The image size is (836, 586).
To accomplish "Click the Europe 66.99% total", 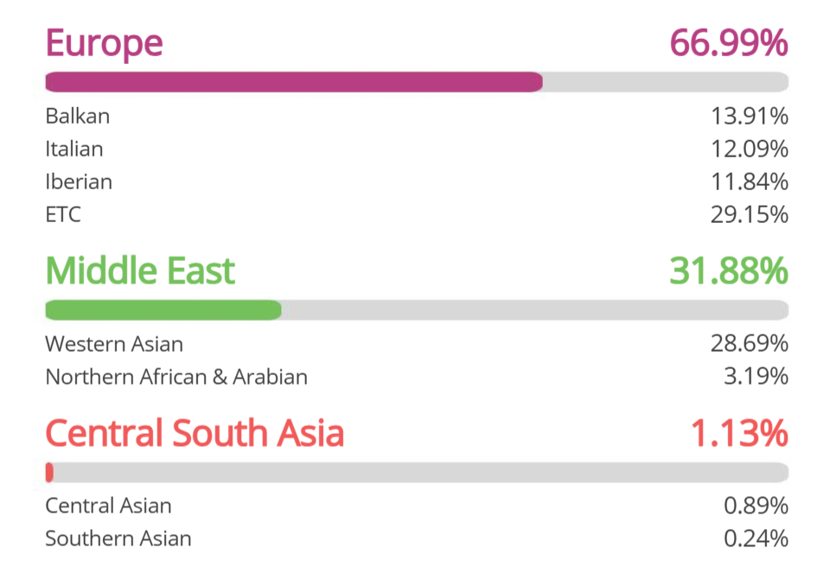I will click(728, 42).
